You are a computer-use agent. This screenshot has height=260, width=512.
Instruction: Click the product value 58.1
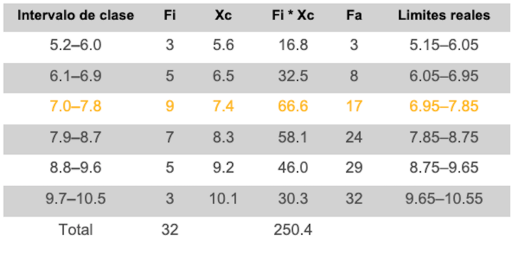coord(293,137)
